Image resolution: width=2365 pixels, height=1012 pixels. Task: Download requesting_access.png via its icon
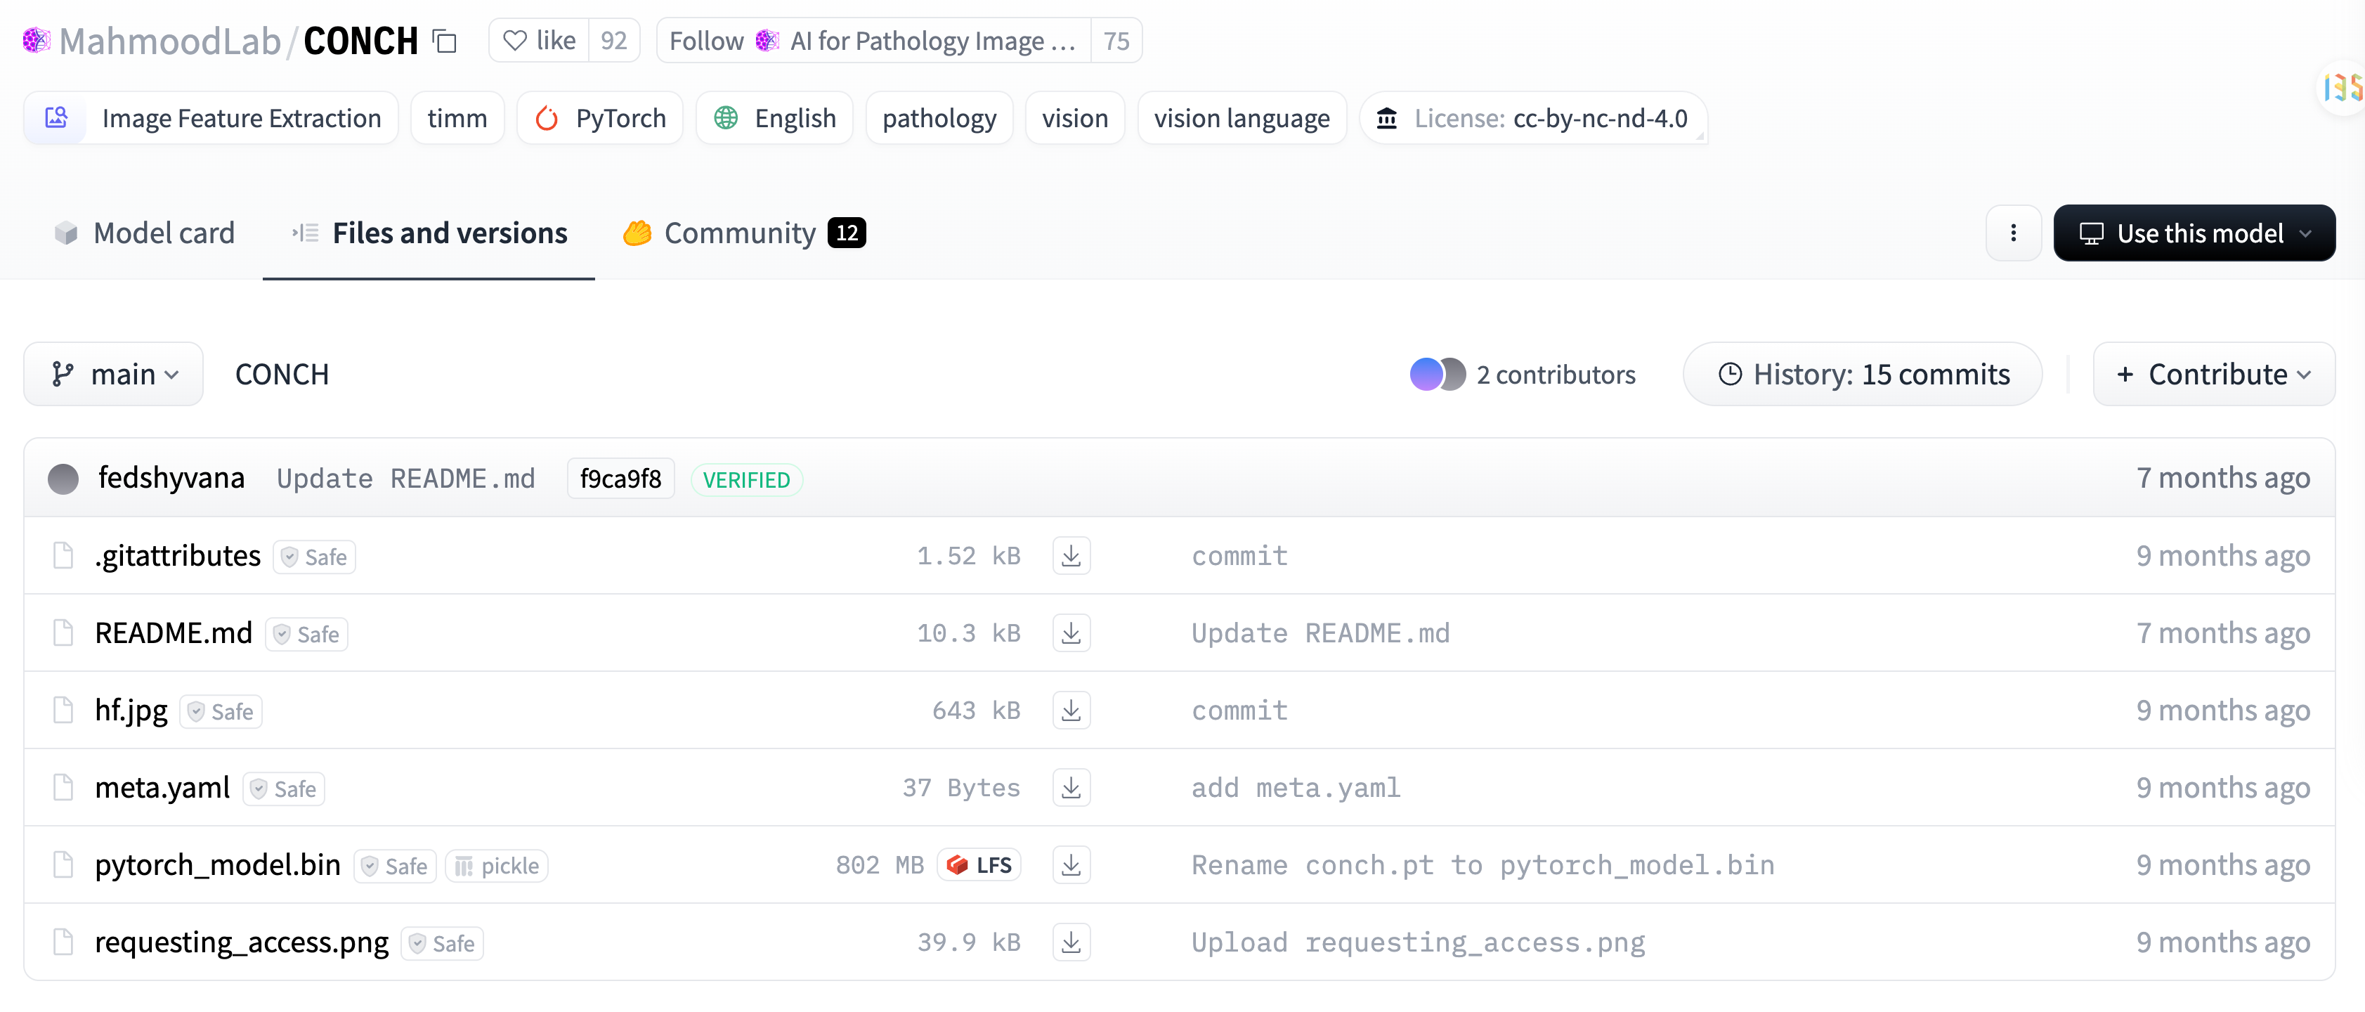pyautogui.click(x=1071, y=942)
